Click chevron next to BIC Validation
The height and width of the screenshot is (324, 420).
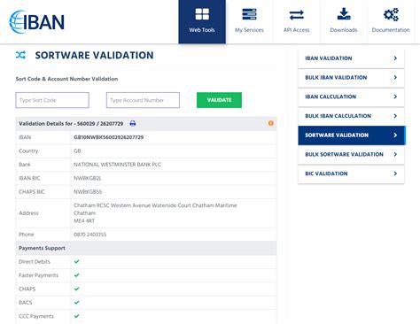pos(395,174)
